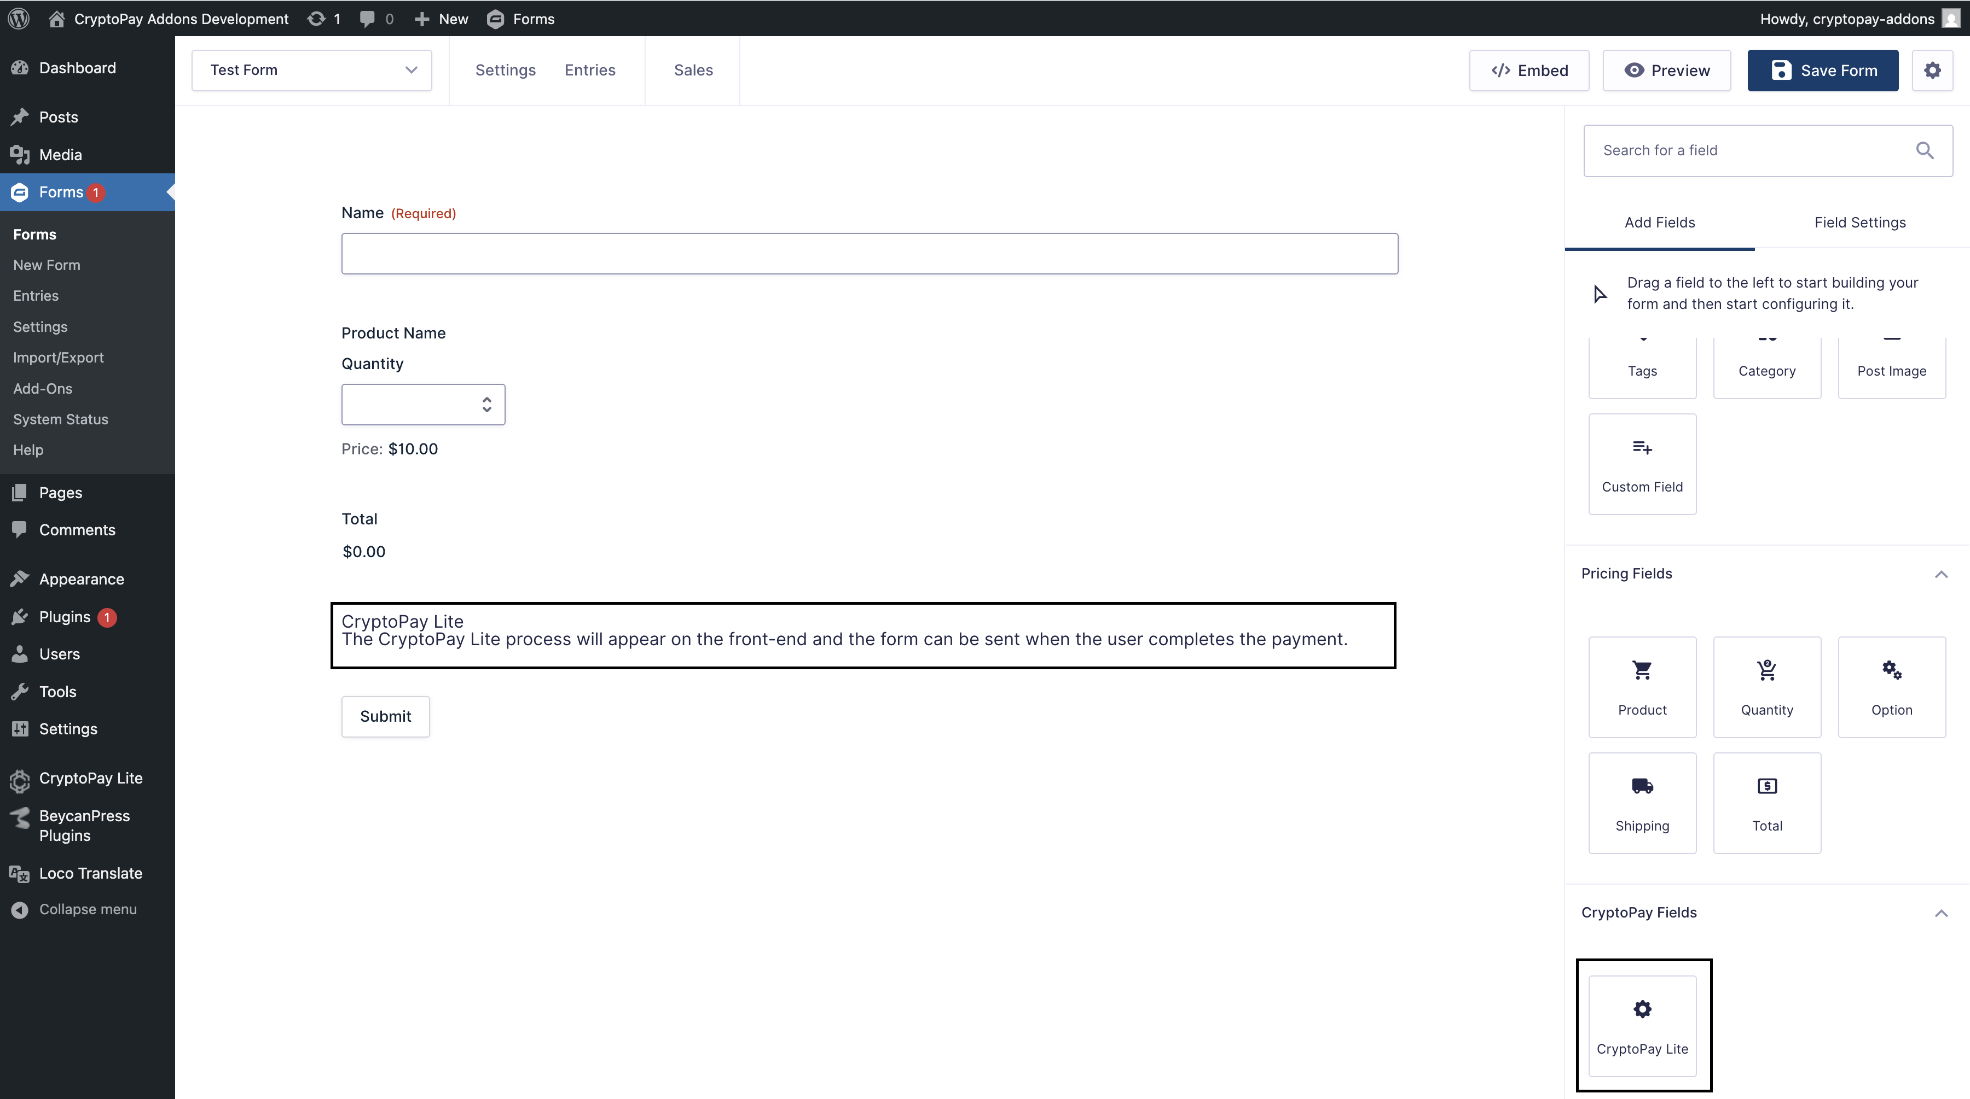Click the Name text input field
The width and height of the screenshot is (1970, 1099).
click(x=869, y=254)
